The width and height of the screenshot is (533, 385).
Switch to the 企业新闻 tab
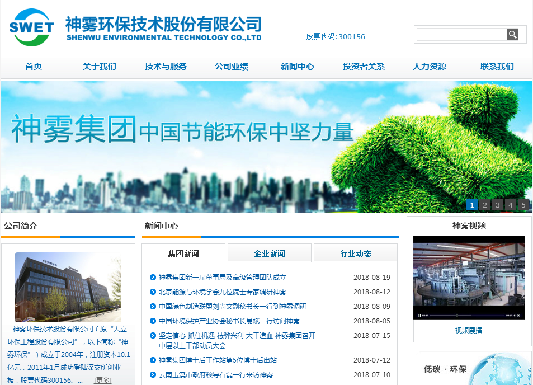[270, 253]
